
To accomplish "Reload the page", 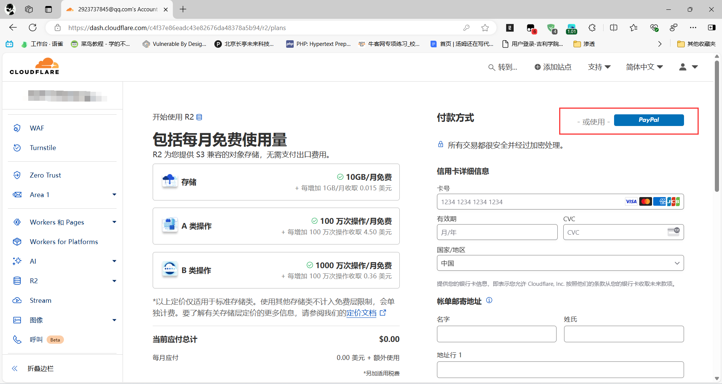I will click(x=33, y=27).
